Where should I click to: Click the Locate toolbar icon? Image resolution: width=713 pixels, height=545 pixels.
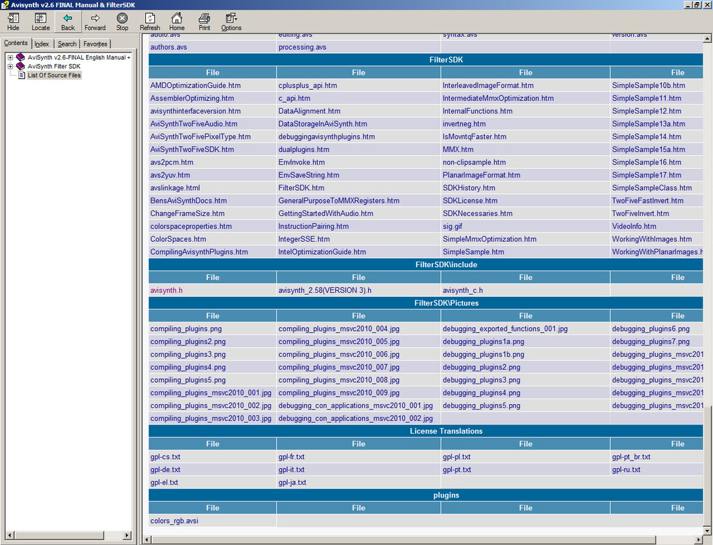point(40,18)
